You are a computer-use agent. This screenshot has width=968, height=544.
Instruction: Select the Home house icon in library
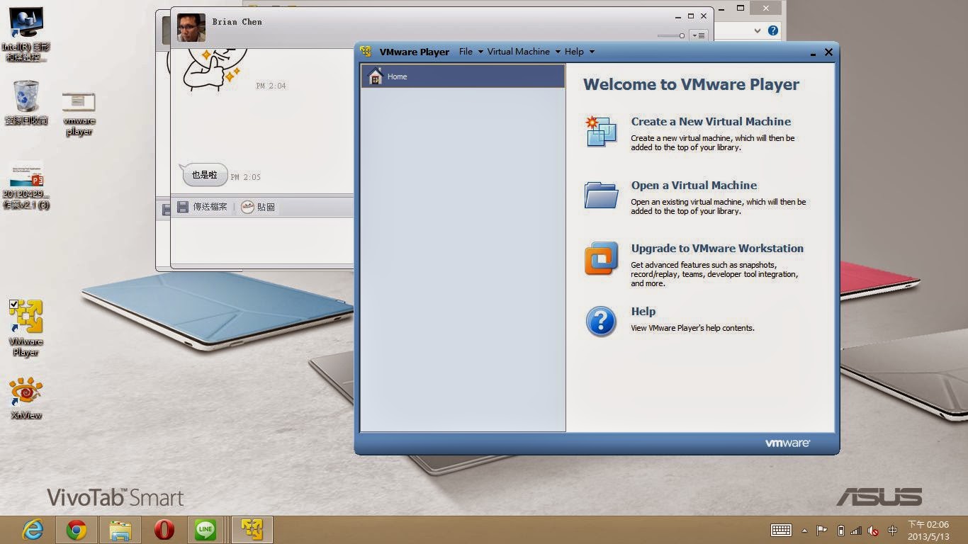(376, 76)
